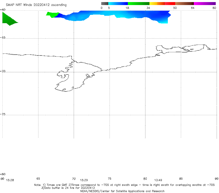
Task: Click the '90' longitude label on bottom axis
Action: pyautogui.click(x=217, y=178)
